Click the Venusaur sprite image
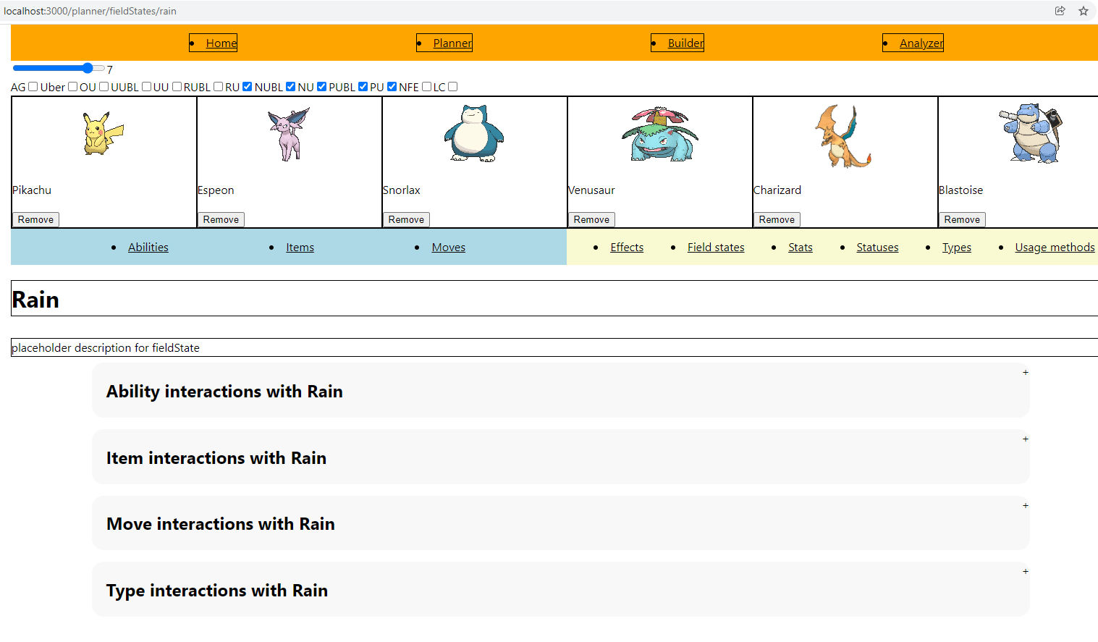1098x642 pixels. (659, 134)
